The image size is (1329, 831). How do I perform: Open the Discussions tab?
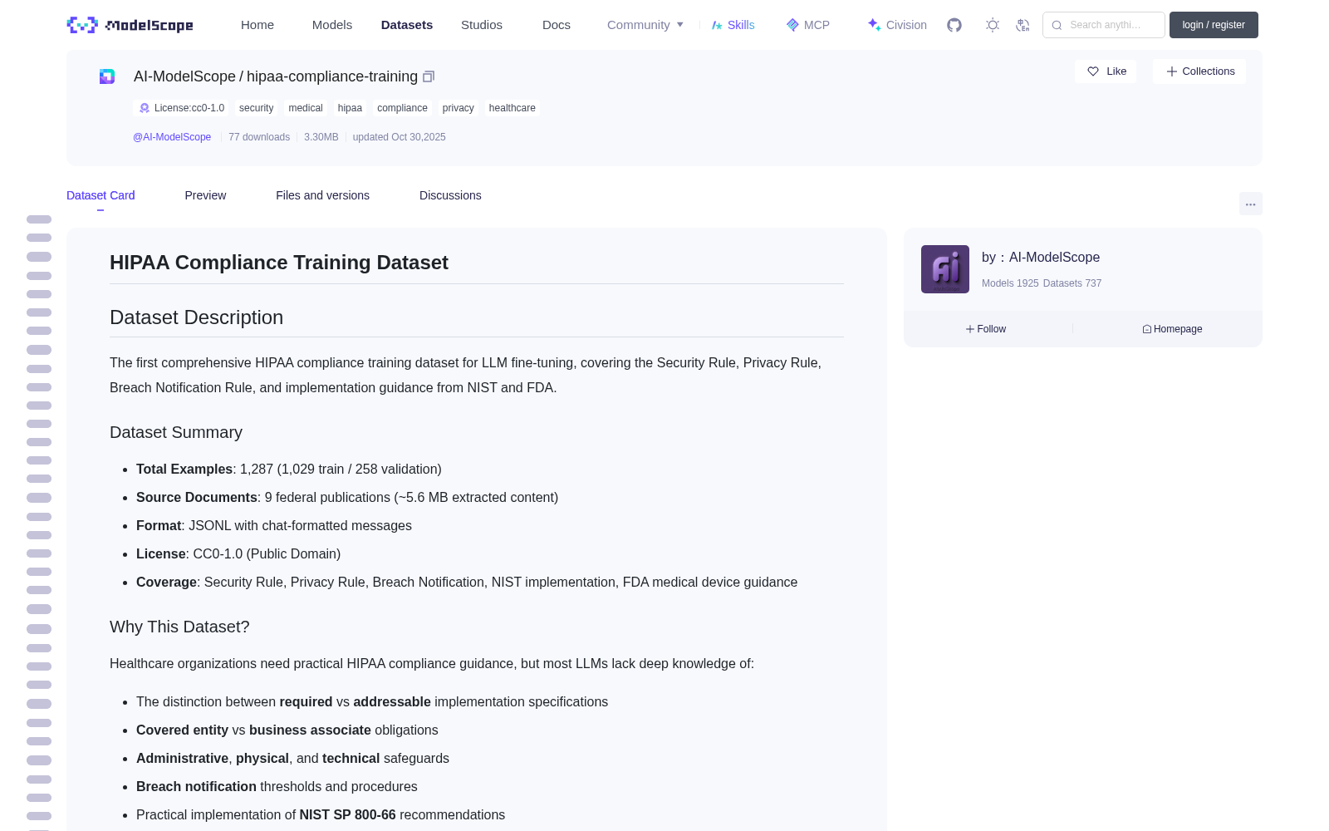450,195
